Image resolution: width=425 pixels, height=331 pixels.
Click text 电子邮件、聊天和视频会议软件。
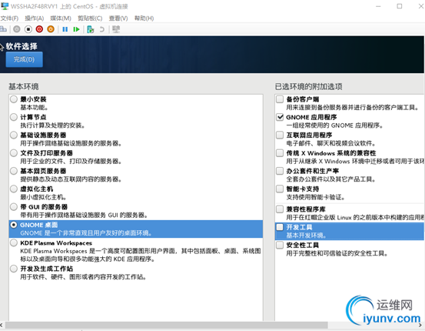(x=331, y=143)
